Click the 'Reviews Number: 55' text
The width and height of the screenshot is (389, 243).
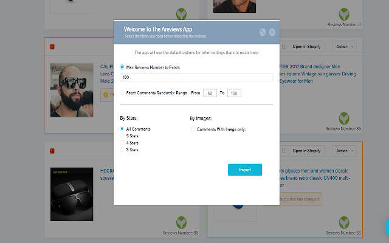point(343,233)
